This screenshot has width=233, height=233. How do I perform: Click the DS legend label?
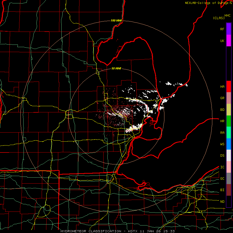click(x=222, y=156)
